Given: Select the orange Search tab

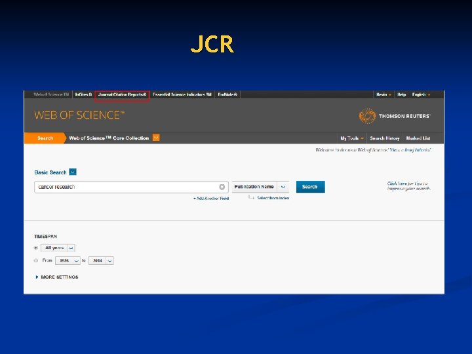Looking at the screenshot, I should [45, 138].
